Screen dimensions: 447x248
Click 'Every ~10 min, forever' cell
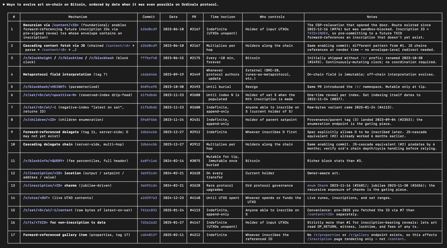point(221,60)
